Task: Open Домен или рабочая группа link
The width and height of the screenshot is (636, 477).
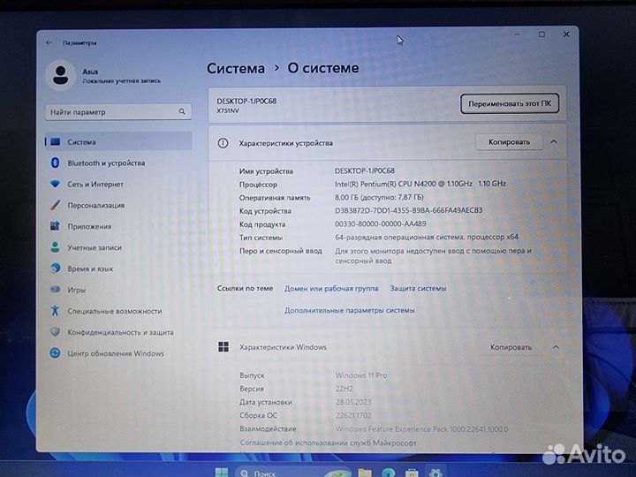Action: [x=331, y=288]
